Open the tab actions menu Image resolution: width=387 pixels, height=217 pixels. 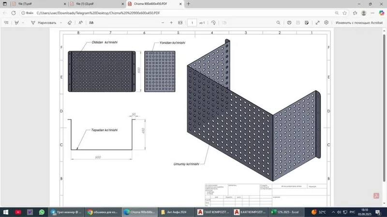click(x=5, y=4)
